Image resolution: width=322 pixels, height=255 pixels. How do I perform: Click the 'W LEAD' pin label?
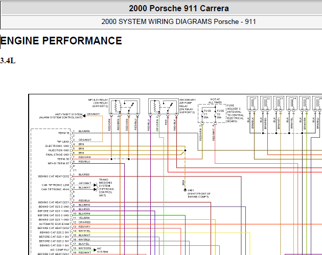pos(63,142)
